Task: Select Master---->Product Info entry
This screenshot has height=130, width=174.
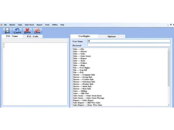Action: [x=83, y=84]
